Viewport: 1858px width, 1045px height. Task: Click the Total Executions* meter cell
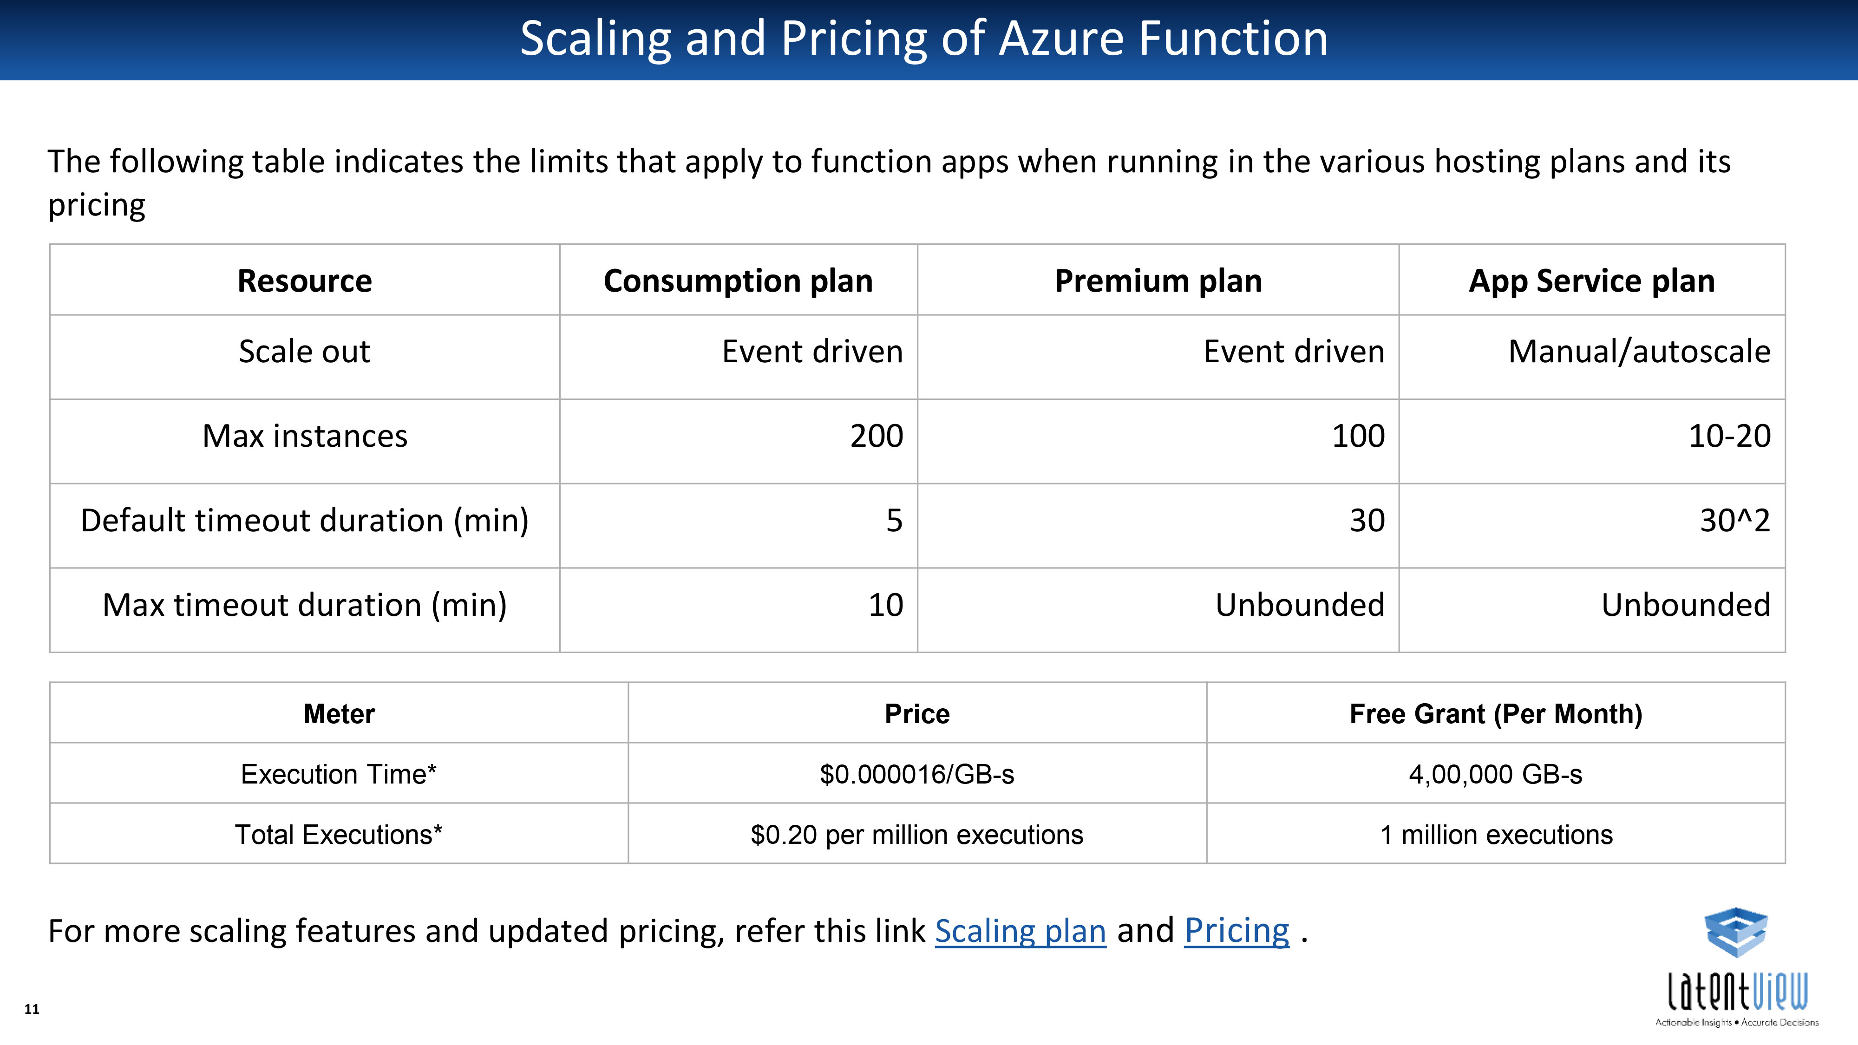click(339, 834)
